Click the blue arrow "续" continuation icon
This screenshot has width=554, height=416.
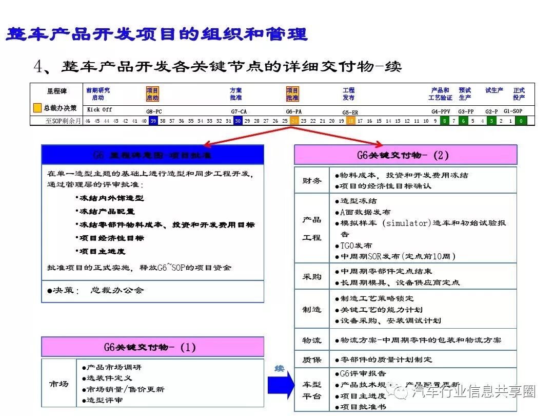[x=278, y=384]
